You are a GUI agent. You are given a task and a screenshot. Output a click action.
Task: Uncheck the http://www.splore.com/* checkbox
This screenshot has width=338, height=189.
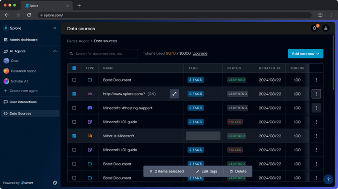(x=74, y=94)
